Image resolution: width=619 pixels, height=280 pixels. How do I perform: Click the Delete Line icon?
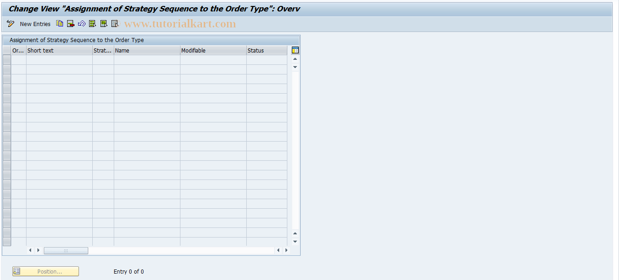(70, 23)
